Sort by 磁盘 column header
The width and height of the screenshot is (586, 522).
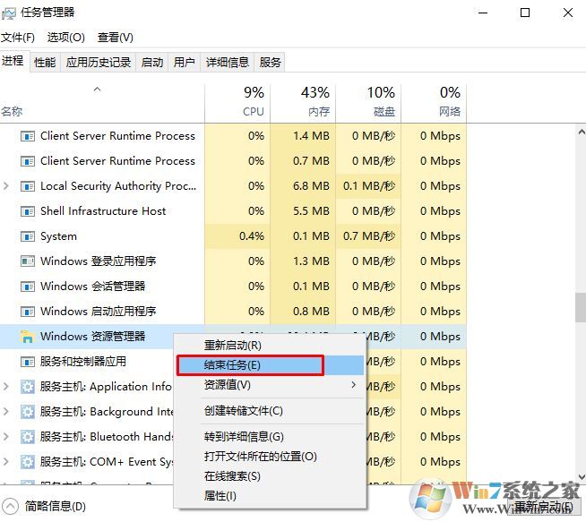(368, 103)
